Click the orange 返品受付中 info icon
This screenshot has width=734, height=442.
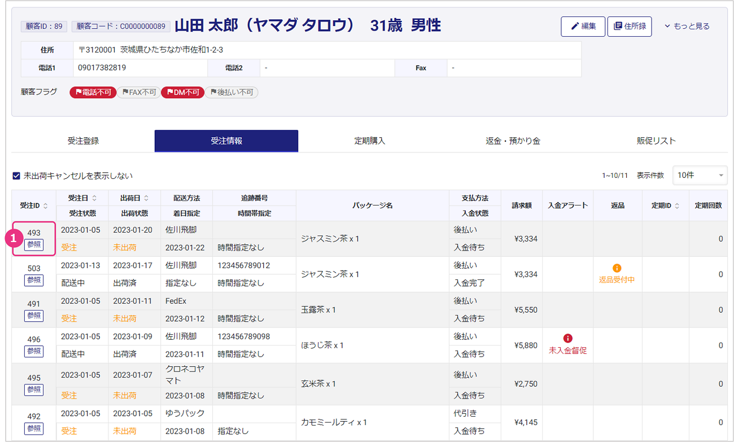click(x=617, y=268)
